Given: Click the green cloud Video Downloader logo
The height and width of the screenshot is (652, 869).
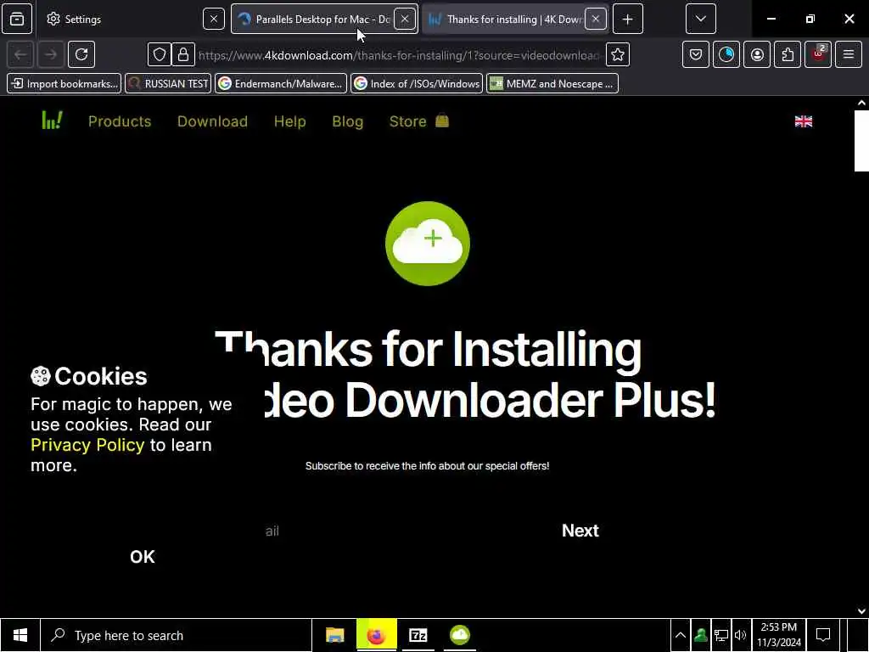Looking at the screenshot, I should coord(428,244).
